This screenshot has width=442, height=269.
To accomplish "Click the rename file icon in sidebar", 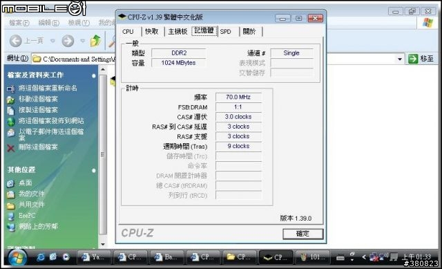I will 11,89.
